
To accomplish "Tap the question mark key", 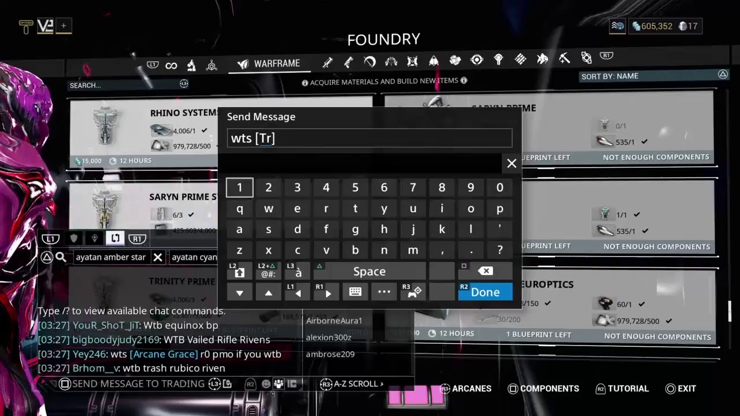I will tap(499, 250).
